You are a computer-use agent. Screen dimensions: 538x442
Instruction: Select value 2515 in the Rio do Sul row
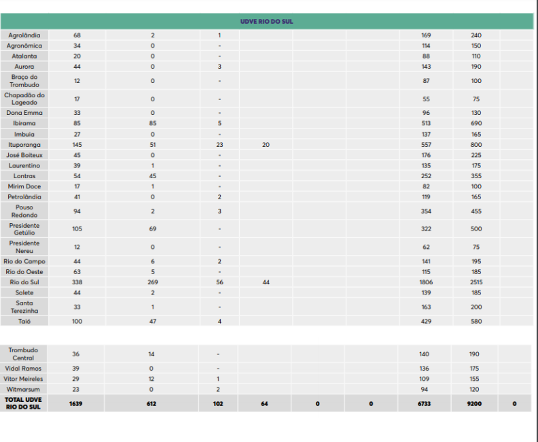click(x=476, y=282)
